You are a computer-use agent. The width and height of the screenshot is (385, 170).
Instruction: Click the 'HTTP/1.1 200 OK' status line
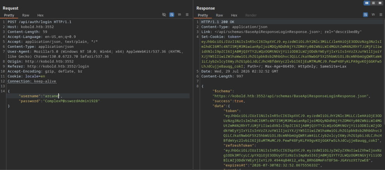218,22
